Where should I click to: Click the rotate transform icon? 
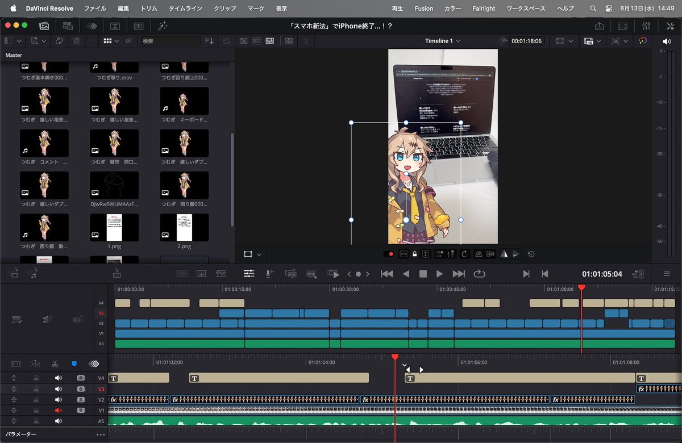click(464, 254)
